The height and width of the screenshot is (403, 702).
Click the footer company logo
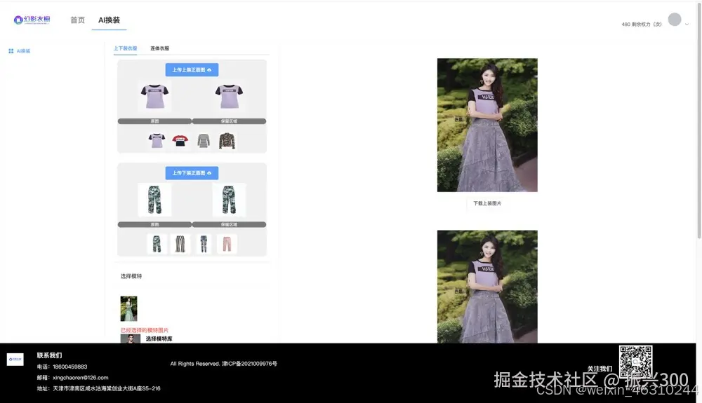tap(15, 360)
